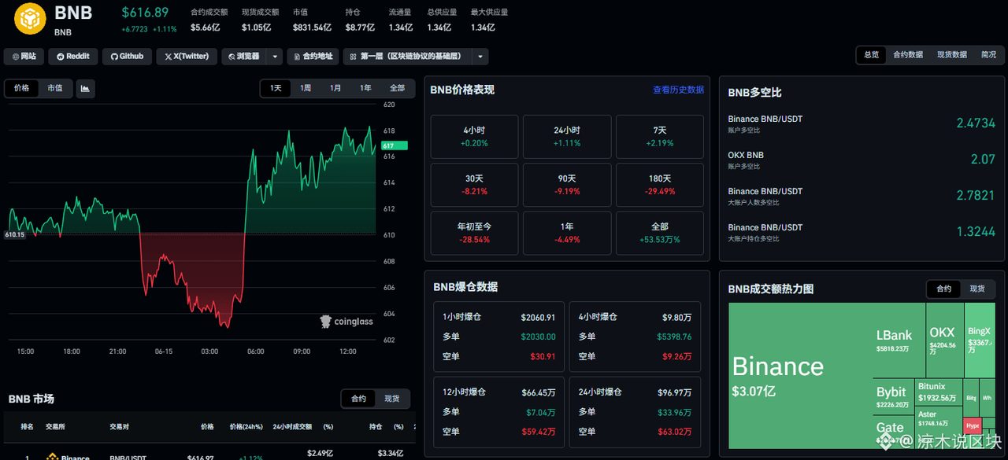Click the ratio value 1.3244

[x=976, y=232]
